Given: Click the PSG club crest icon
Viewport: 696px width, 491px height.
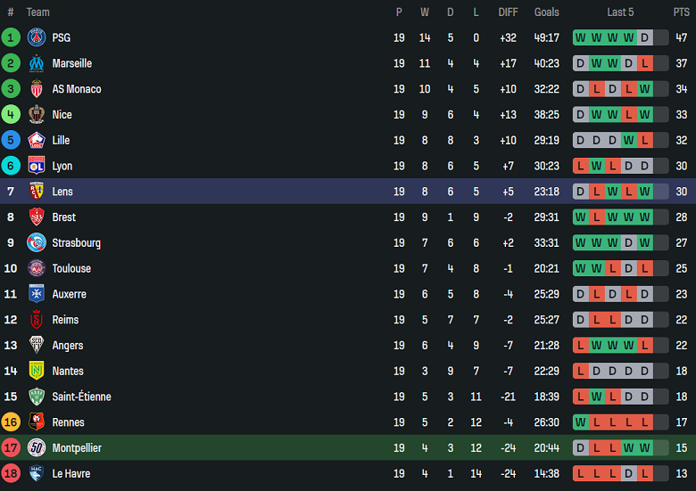Looking at the screenshot, I should (x=37, y=37).
